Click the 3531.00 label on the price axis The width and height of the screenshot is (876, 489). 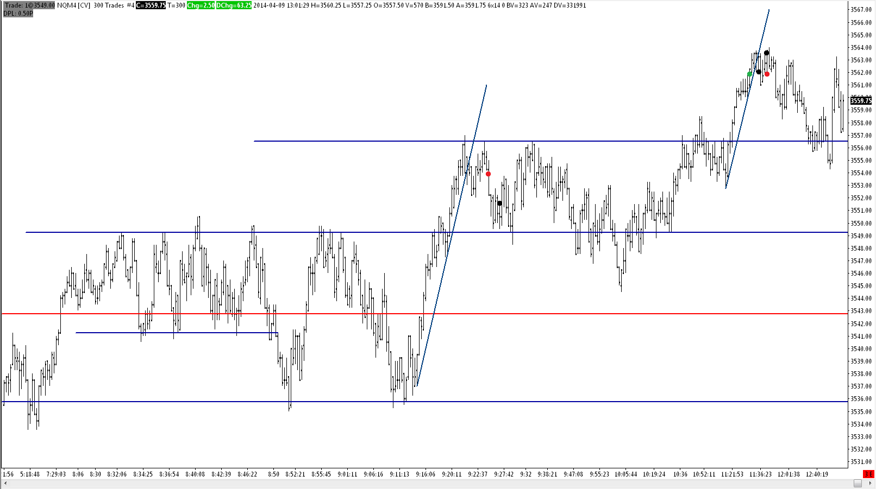pyautogui.click(x=861, y=462)
